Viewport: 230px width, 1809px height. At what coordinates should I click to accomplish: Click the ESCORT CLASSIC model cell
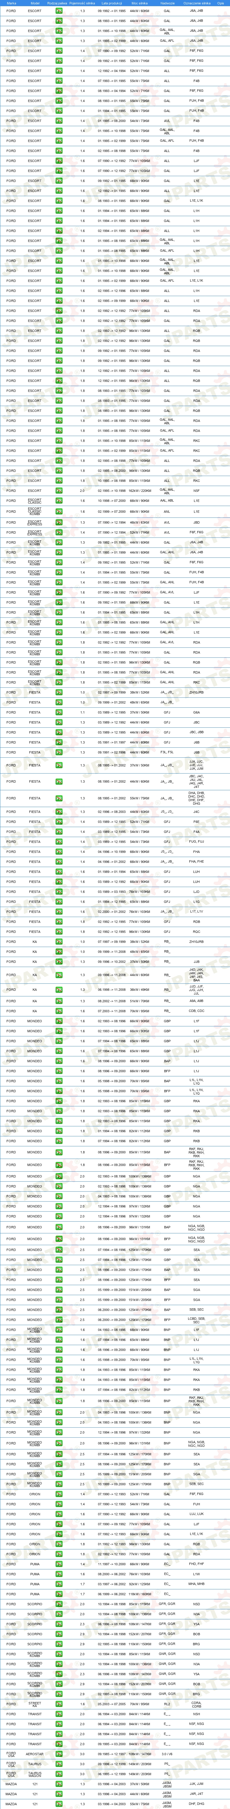point(34,501)
